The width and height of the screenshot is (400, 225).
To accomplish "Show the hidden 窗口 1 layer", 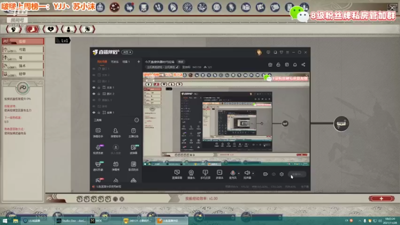I will coord(94,69).
